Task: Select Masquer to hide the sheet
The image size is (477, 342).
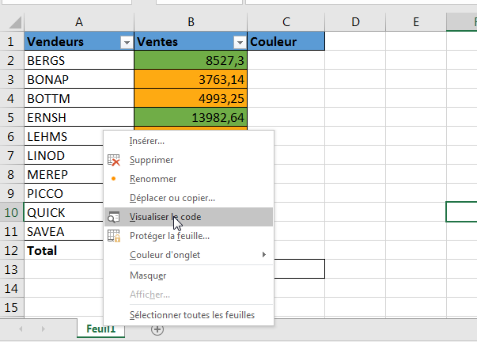Action: 147,275
